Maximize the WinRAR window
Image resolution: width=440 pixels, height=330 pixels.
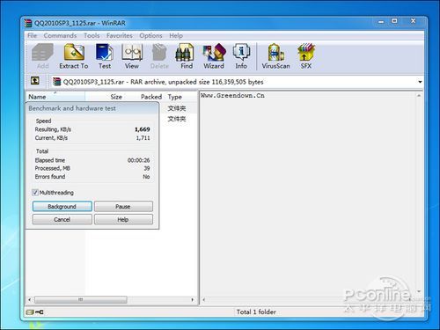[394, 21]
